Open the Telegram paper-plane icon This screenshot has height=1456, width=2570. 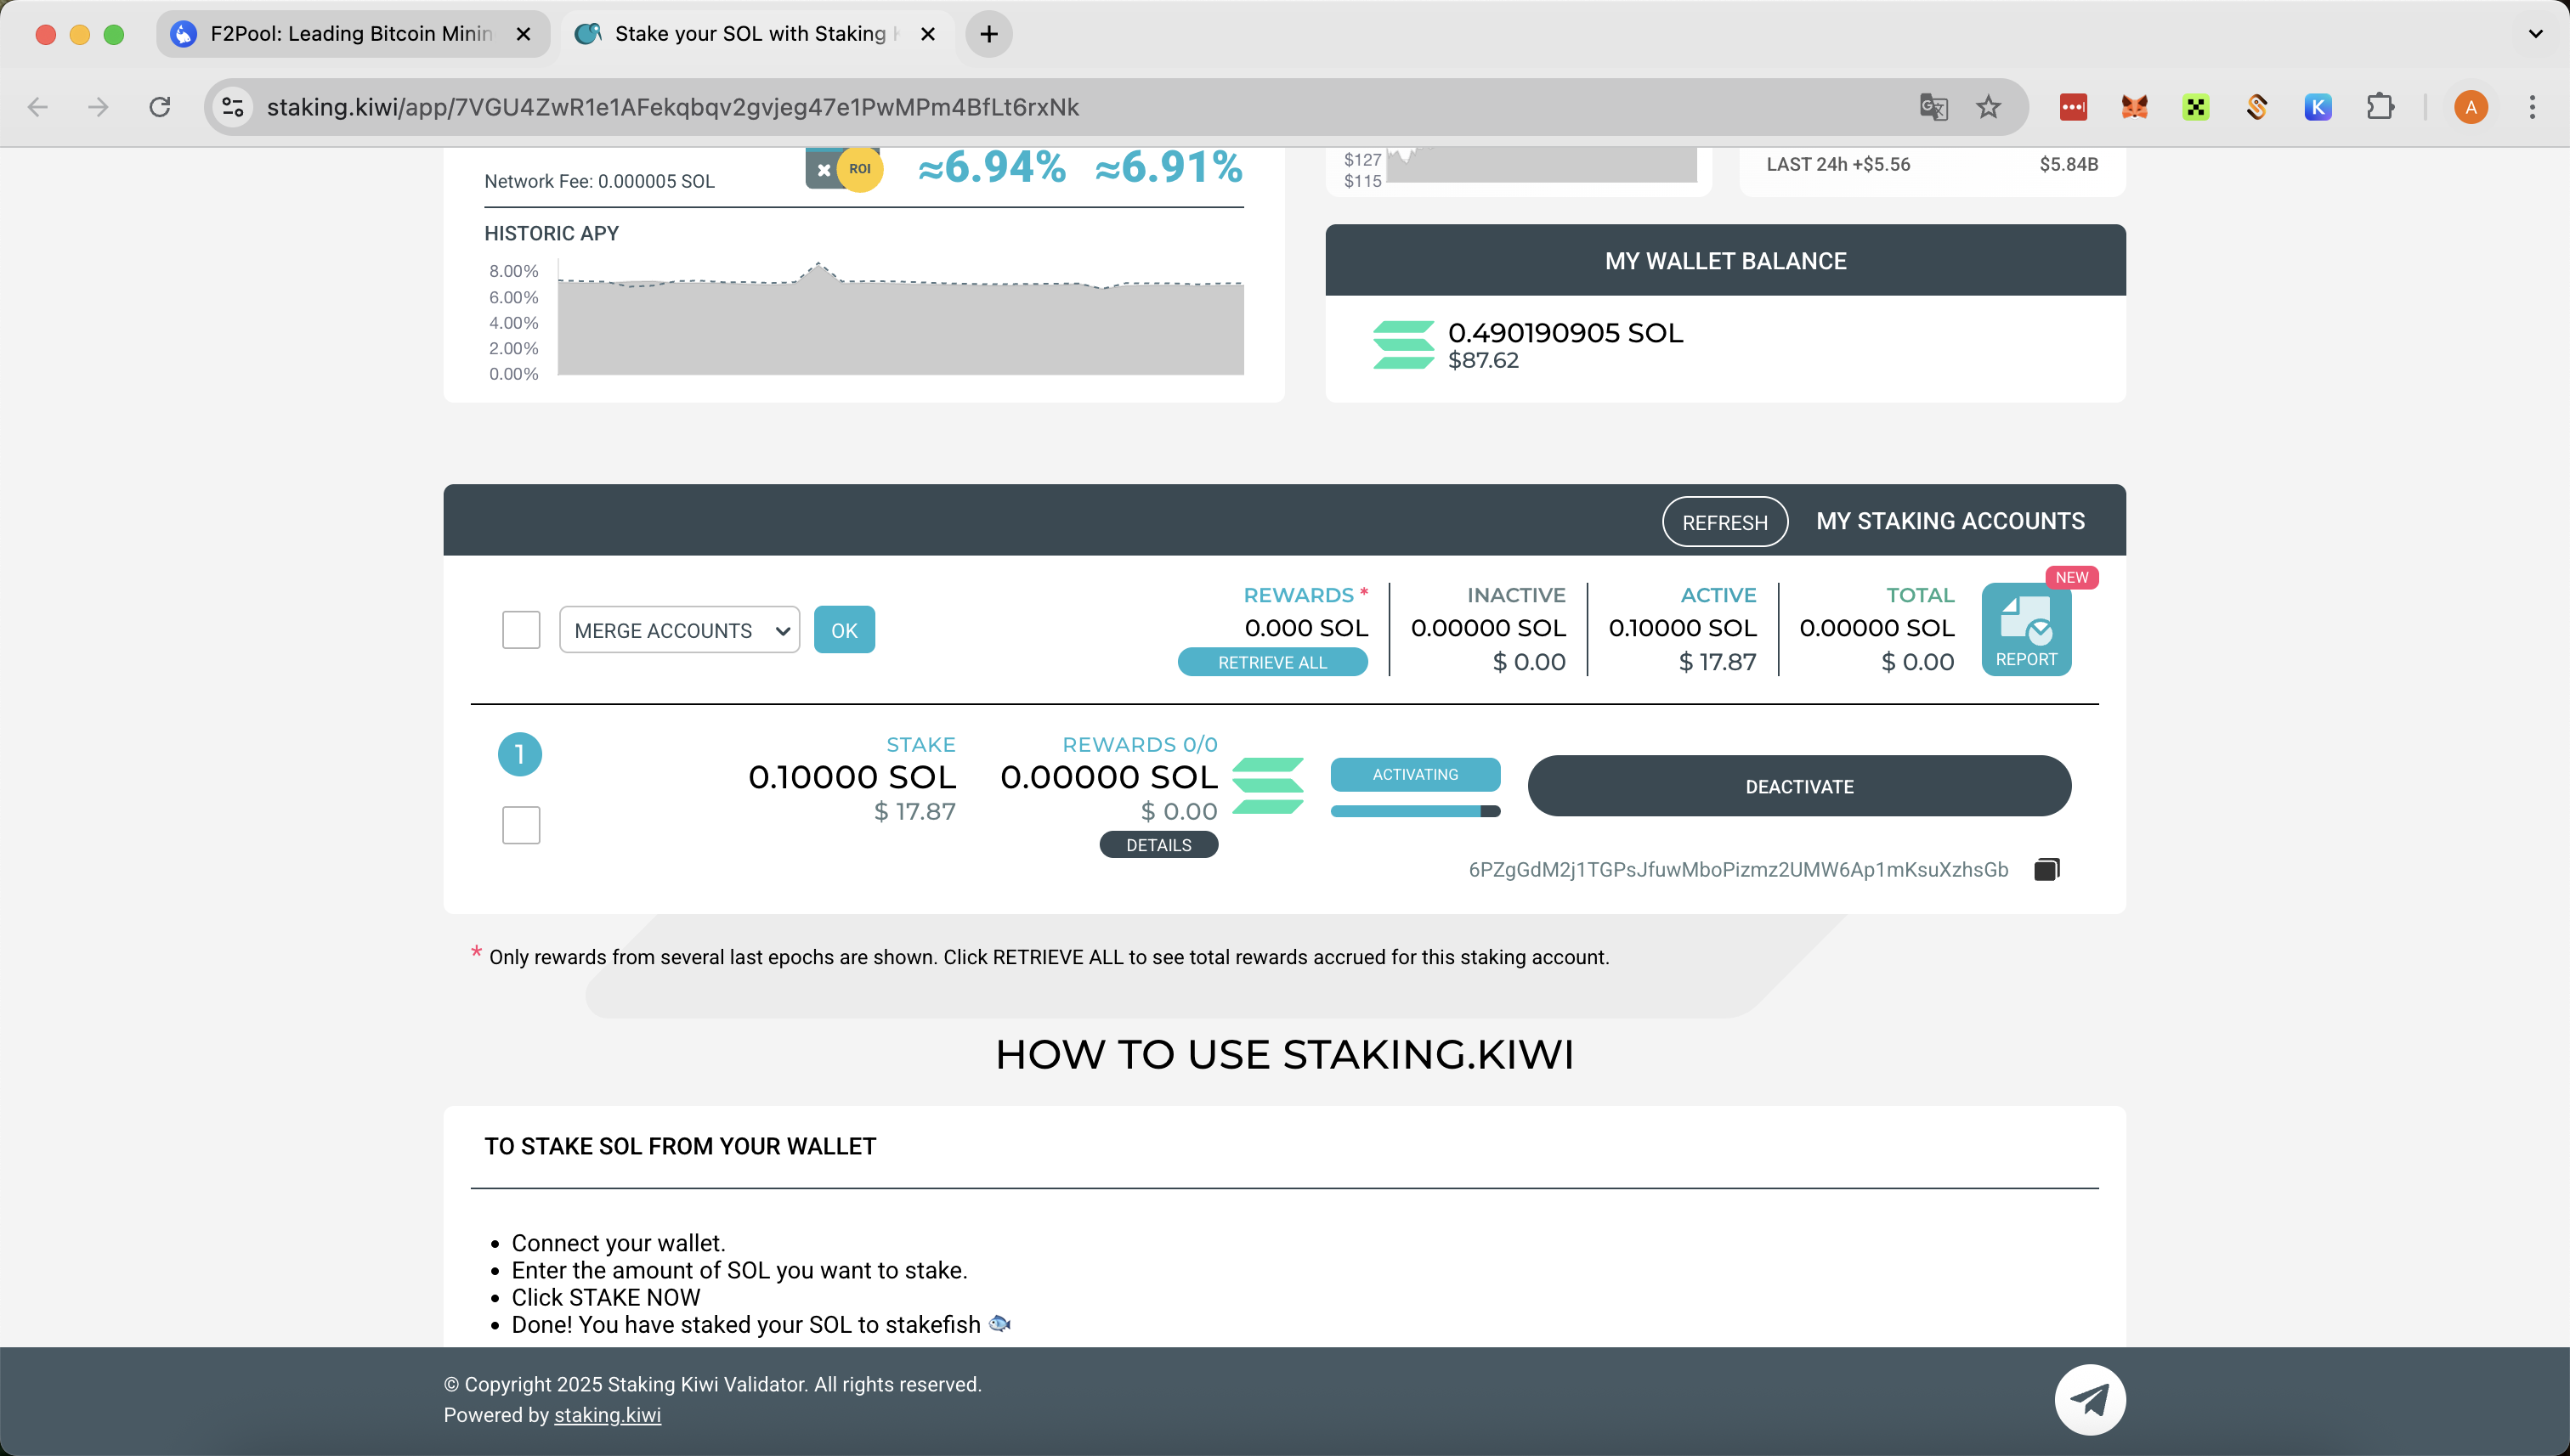click(x=2089, y=1399)
